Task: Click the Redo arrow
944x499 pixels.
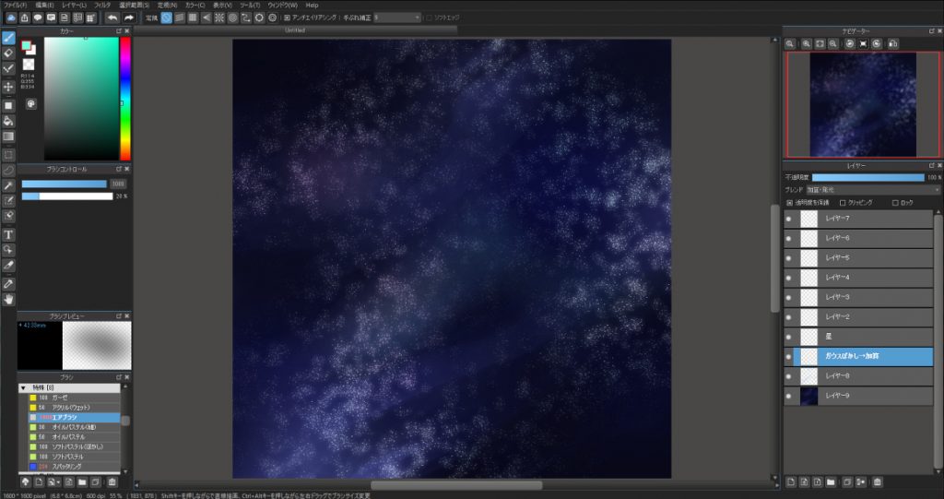Action: click(128, 18)
